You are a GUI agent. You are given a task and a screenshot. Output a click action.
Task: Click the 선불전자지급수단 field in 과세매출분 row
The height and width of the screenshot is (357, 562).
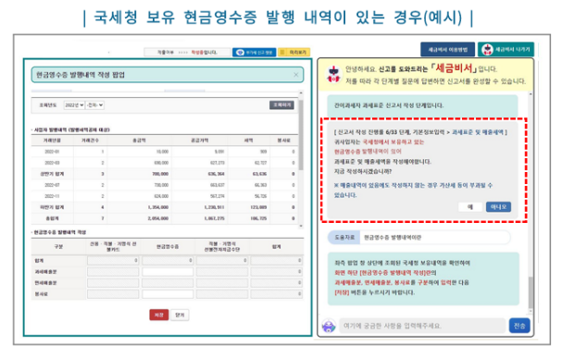tap(222, 272)
